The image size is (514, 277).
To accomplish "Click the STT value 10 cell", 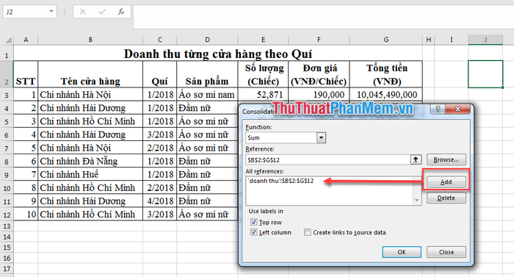I will [x=26, y=214].
